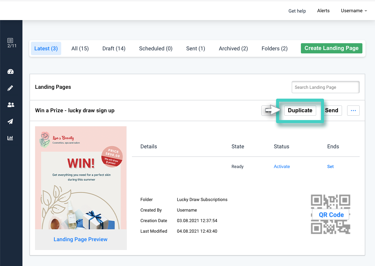Image resolution: width=375 pixels, height=266 pixels.
Task: Open the pencil editor icon in sidebar
Action: tap(10, 88)
